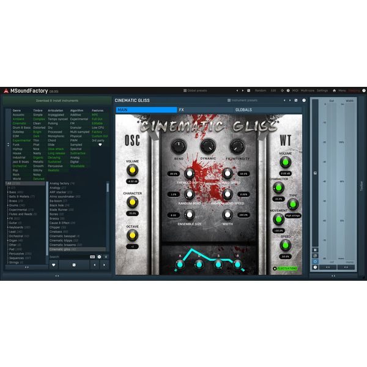Click the WT Volume green knob

pos(285,162)
